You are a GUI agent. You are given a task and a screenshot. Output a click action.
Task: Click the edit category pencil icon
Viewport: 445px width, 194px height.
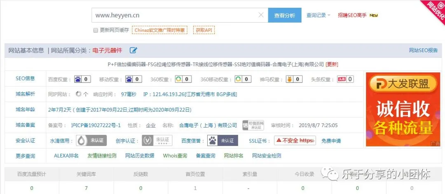click(133, 50)
